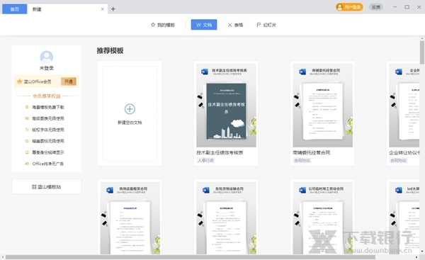Click the 会员尊享权益 heading

point(46,96)
